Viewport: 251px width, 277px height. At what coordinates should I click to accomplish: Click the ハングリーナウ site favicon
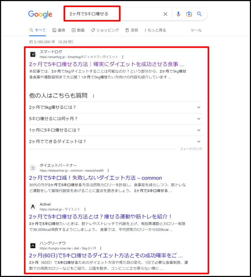(33, 246)
